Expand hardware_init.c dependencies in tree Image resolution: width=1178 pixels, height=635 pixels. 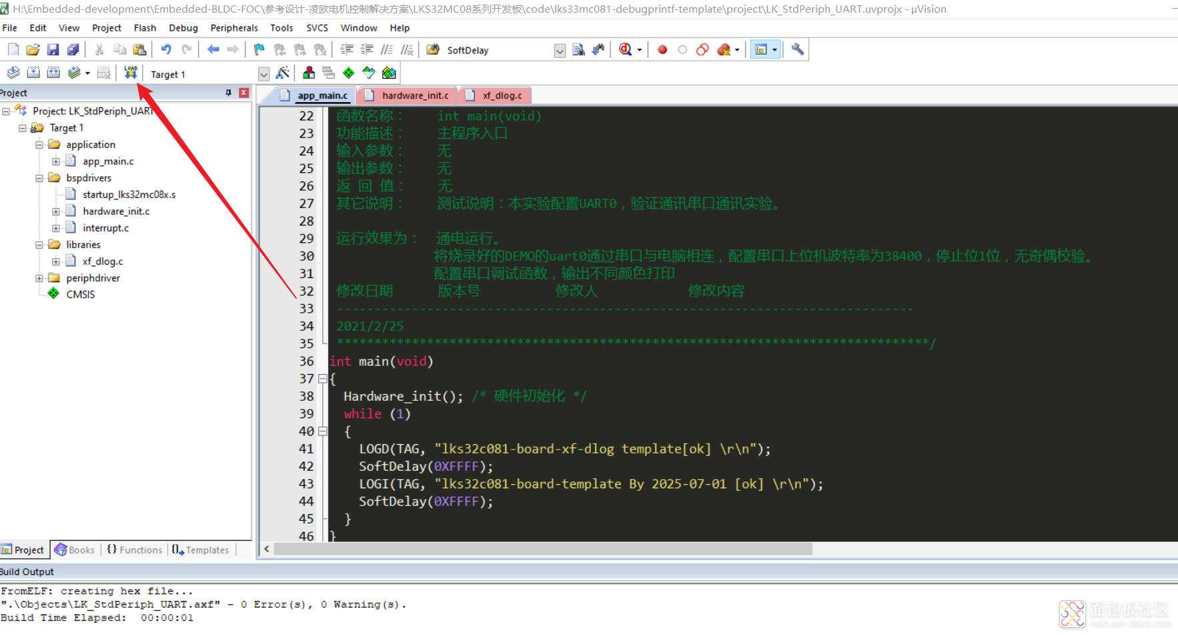[56, 211]
